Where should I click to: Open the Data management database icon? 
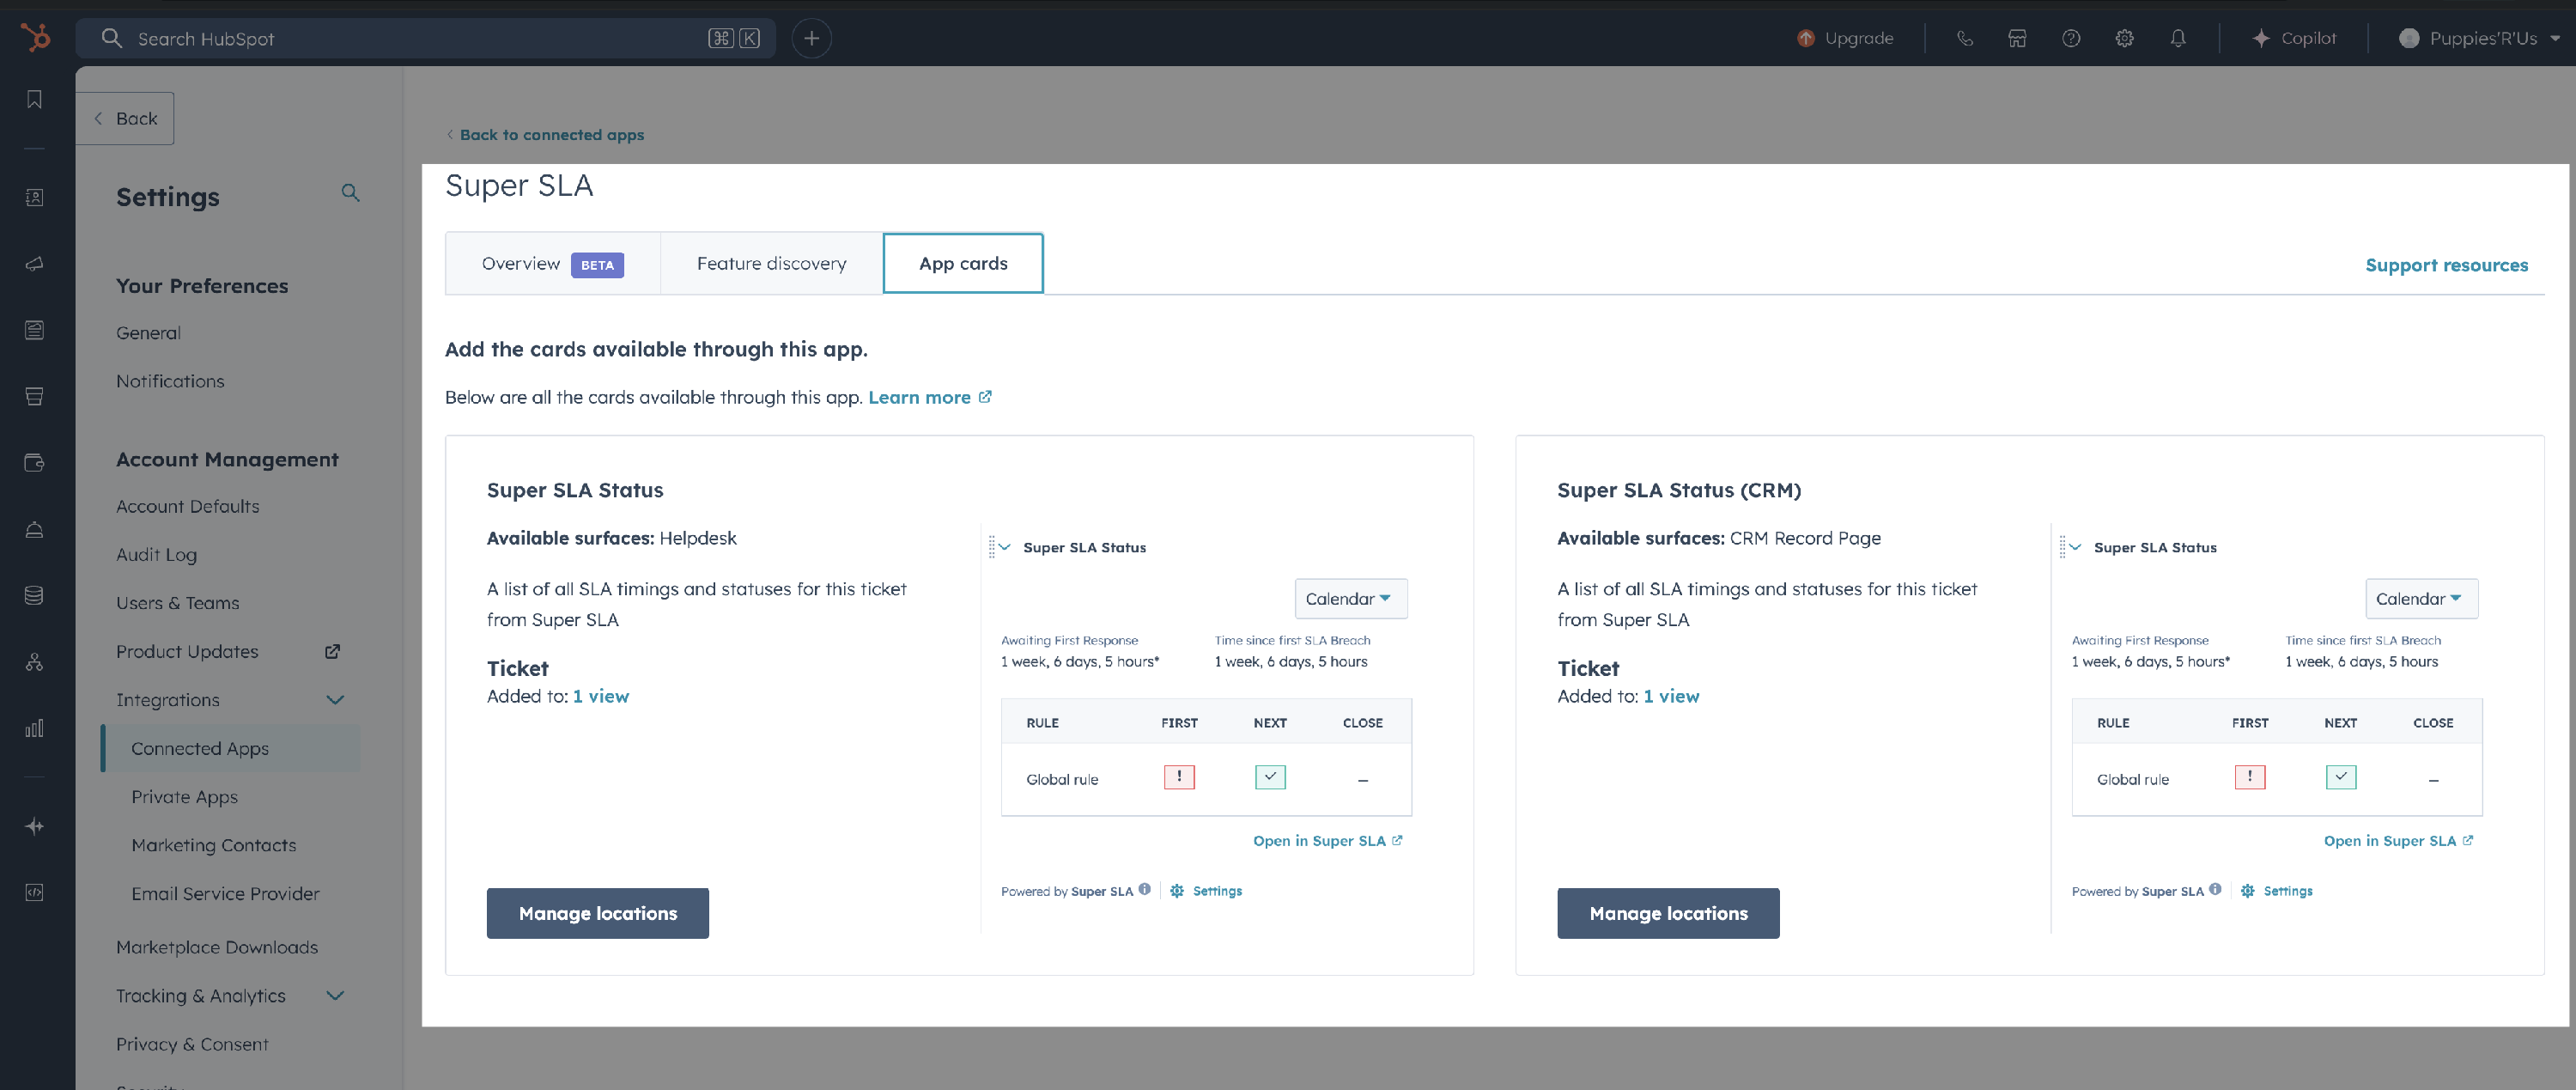click(x=34, y=595)
